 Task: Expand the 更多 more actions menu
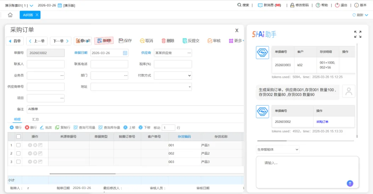pyautogui.click(x=236, y=41)
